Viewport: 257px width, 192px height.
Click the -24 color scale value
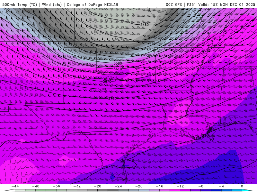pyautogui.click(x=118, y=186)
